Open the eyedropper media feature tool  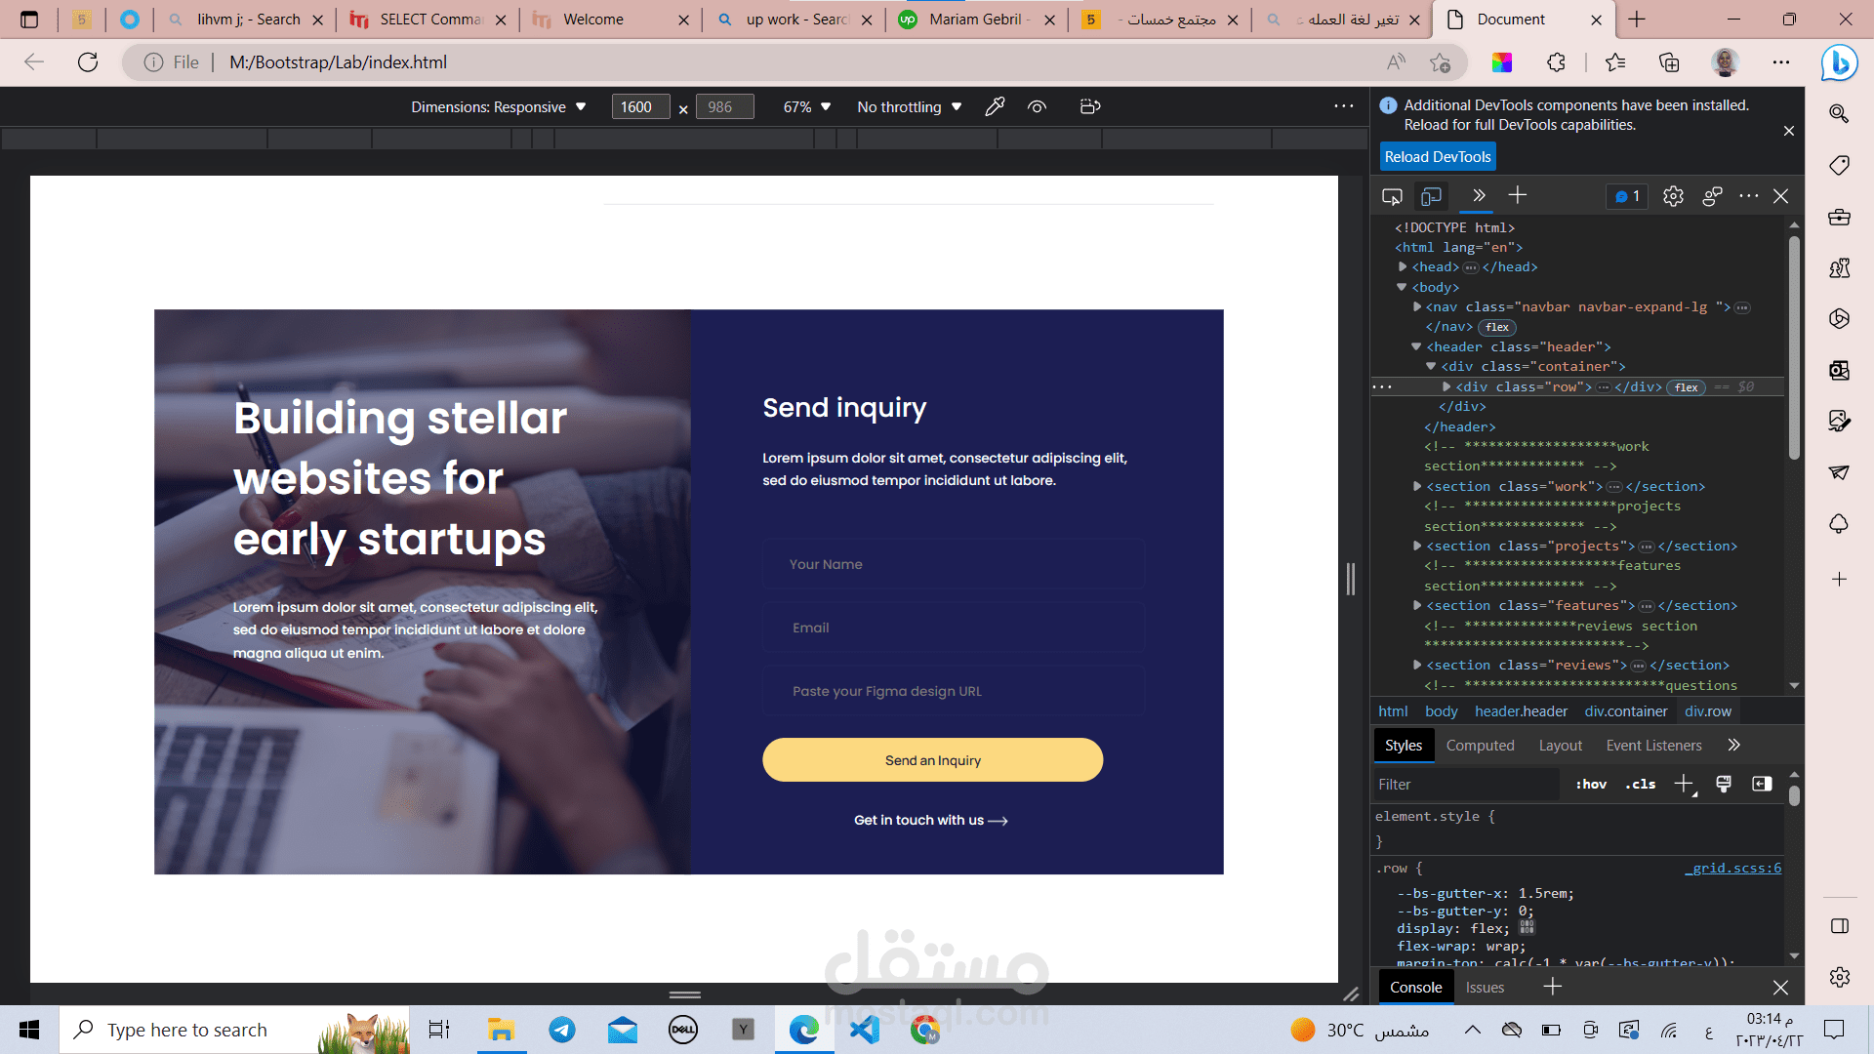click(995, 106)
